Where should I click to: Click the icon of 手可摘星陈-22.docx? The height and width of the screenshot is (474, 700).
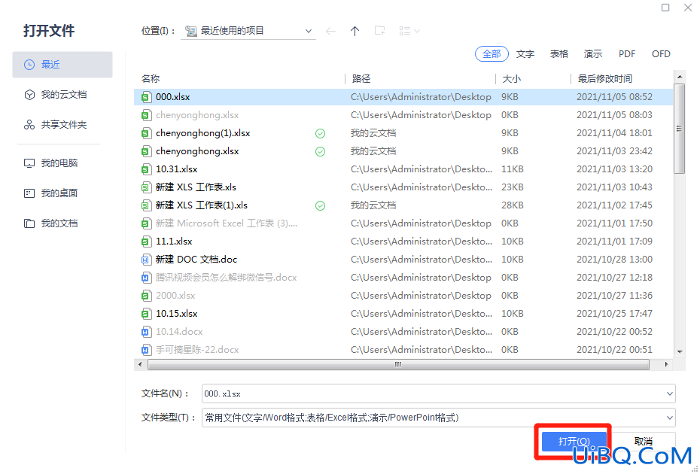click(x=146, y=349)
